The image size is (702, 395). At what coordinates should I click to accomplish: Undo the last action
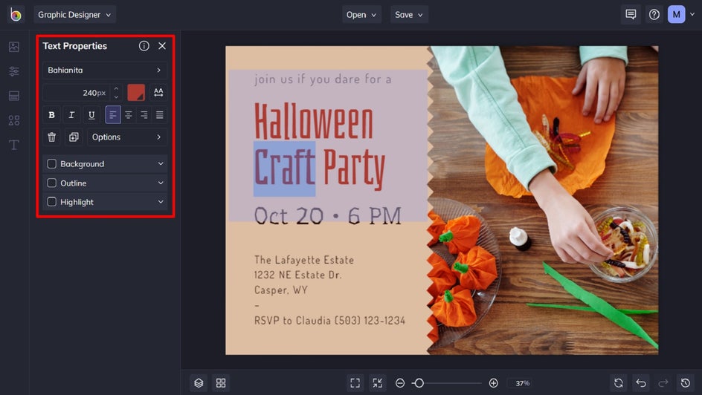click(641, 383)
